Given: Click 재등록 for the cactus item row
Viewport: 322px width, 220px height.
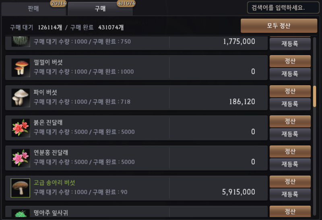Looking at the screenshot, I should [290, 44].
